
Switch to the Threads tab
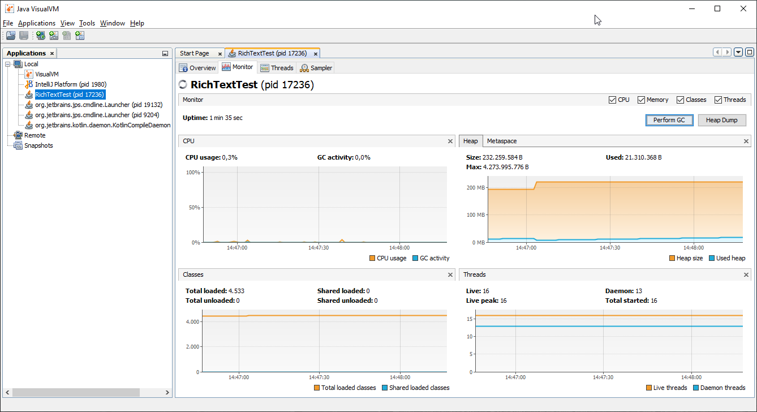[277, 68]
